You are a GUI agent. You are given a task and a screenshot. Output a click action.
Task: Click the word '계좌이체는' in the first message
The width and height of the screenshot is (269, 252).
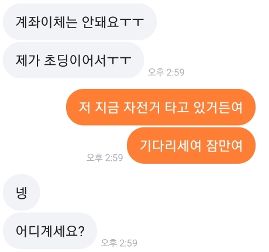tap(46, 22)
